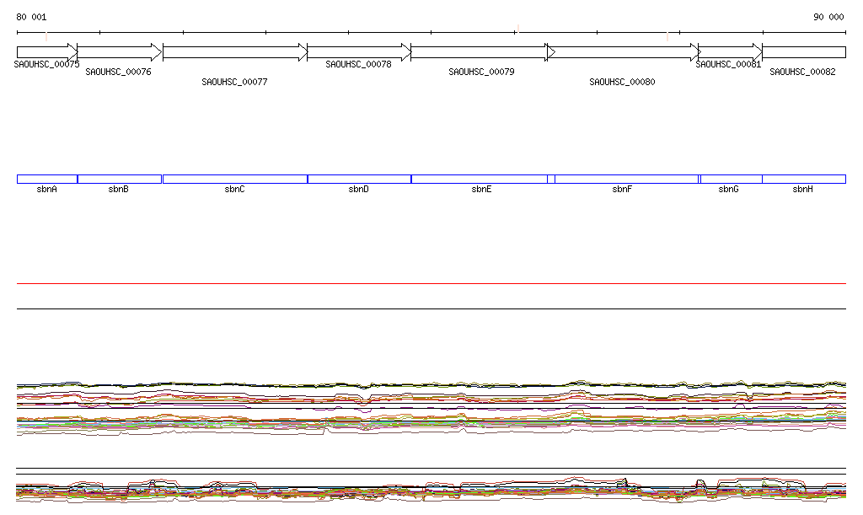Click the 90 000 end position label
Screen dimensions: 863x515
(828, 17)
